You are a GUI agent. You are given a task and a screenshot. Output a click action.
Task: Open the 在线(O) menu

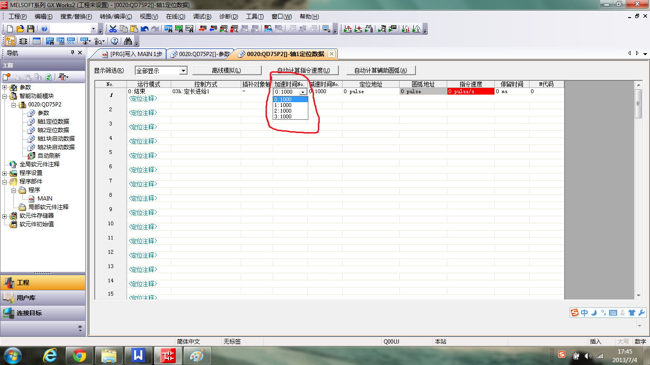[175, 17]
